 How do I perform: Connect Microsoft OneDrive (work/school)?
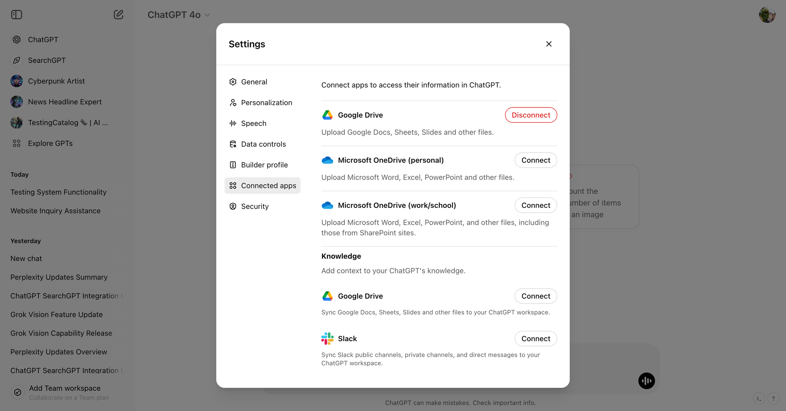click(536, 205)
